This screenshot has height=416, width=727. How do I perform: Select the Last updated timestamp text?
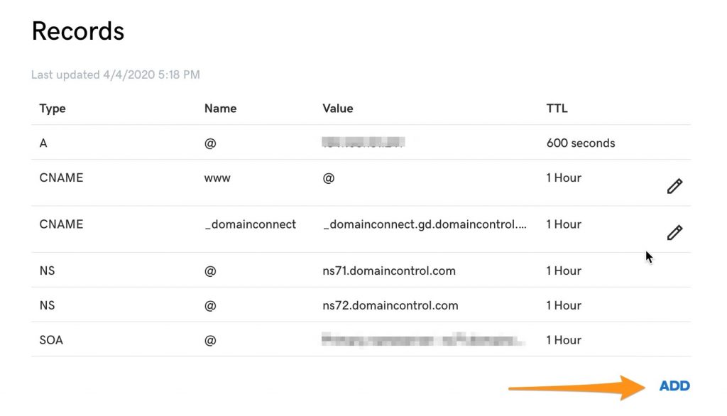pos(116,75)
